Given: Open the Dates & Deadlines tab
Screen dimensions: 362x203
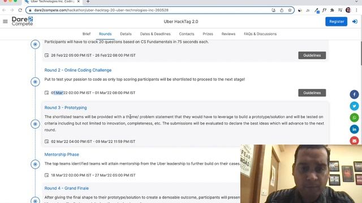Looking at the screenshot, I should pyautogui.click(x=155, y=34).
